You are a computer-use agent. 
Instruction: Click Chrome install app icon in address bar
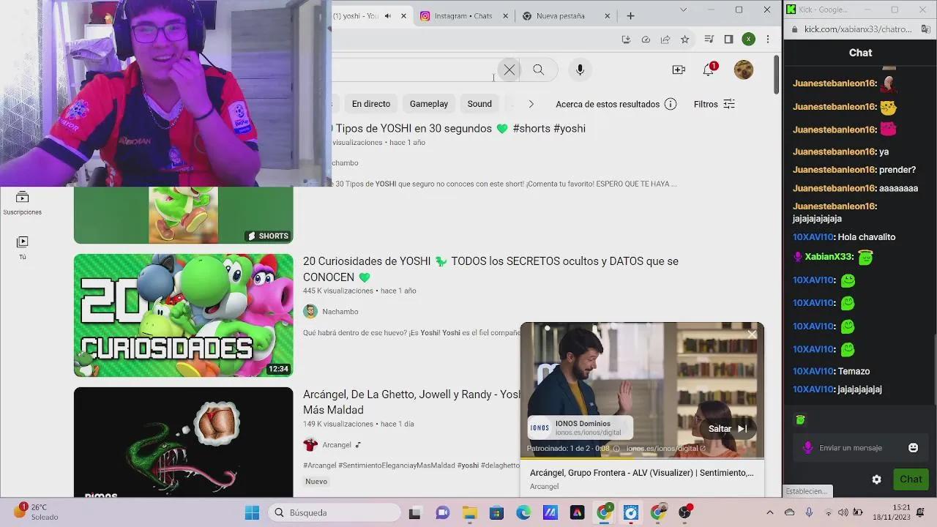coord(626,39)
